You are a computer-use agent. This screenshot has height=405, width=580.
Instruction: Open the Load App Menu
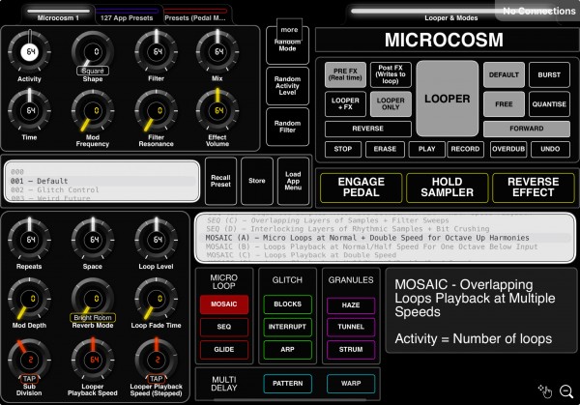[x=293, y=181]
